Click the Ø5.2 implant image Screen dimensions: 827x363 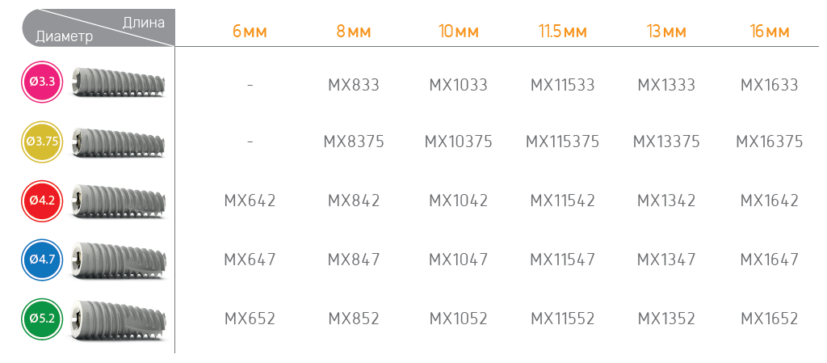coord(119,319)
